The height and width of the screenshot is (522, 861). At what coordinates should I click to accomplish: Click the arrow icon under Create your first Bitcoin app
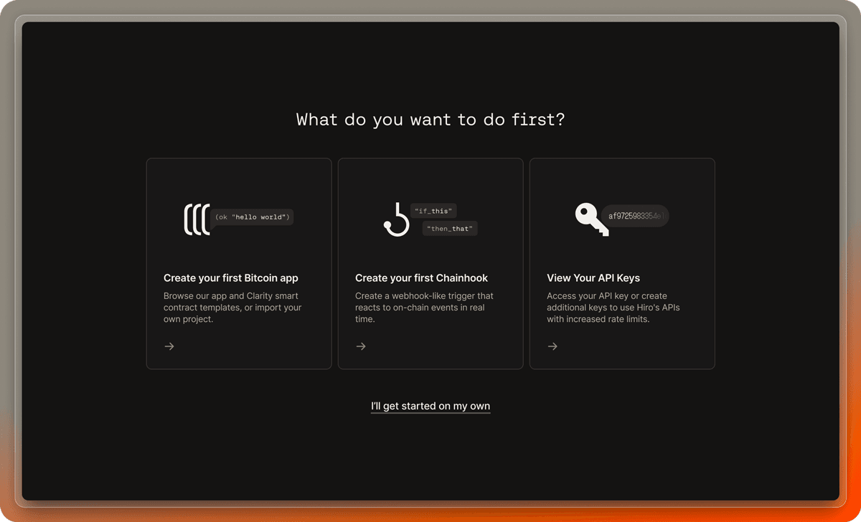pos(169,346)
